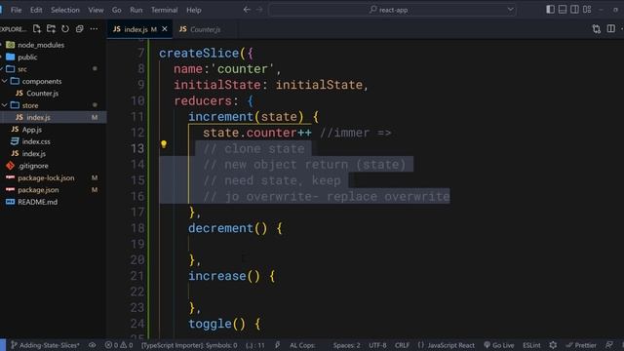Open README.md in Explorer
Screen dimensions: 624x351
pyautogui.click(x=37, y=202)
